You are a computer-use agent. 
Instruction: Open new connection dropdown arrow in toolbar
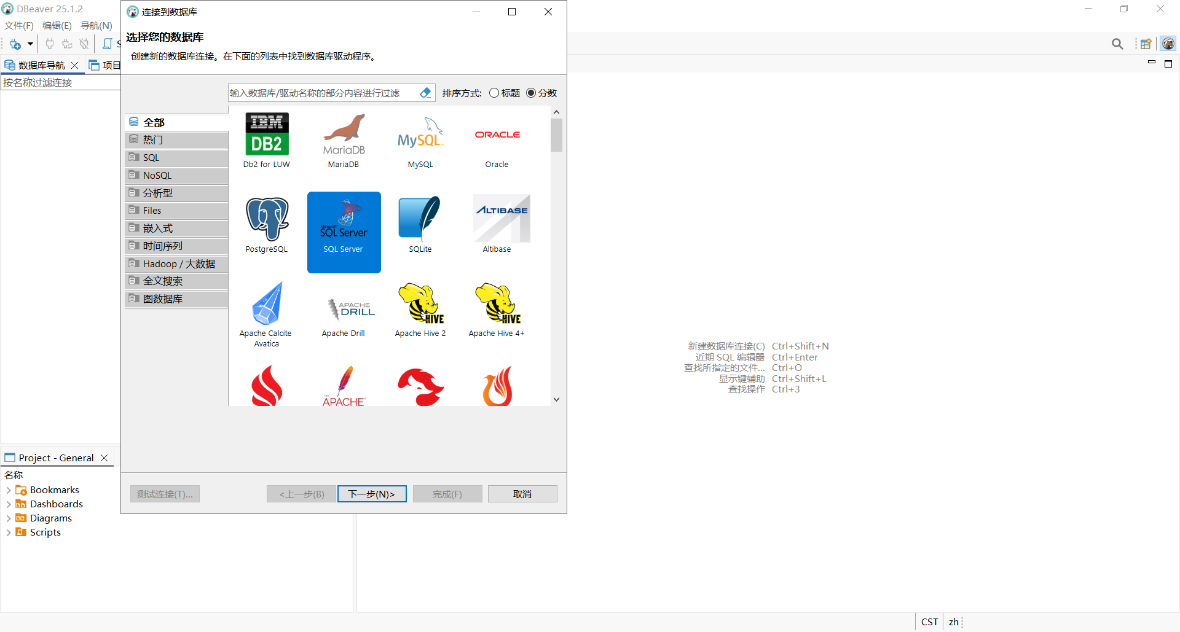tap(30, 44)
